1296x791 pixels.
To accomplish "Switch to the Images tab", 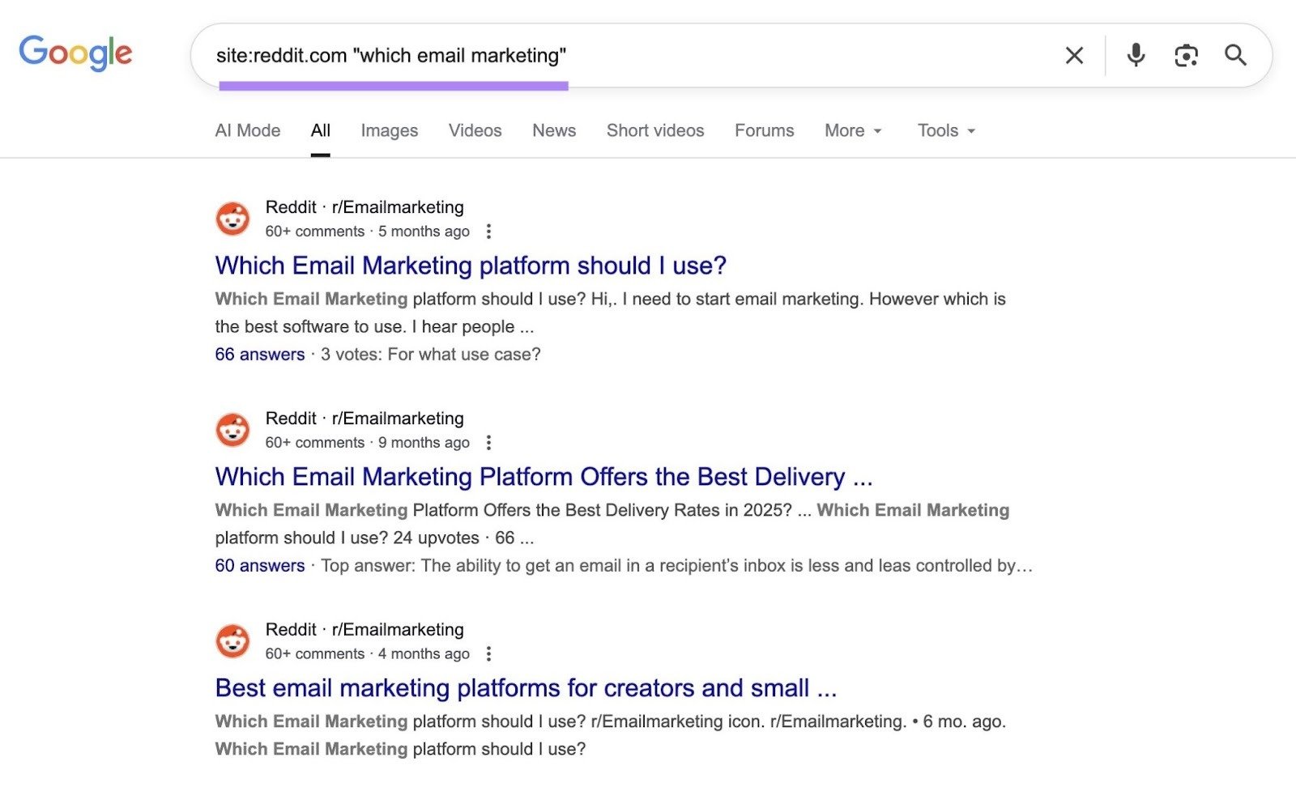I will click(x=389, y=130).
